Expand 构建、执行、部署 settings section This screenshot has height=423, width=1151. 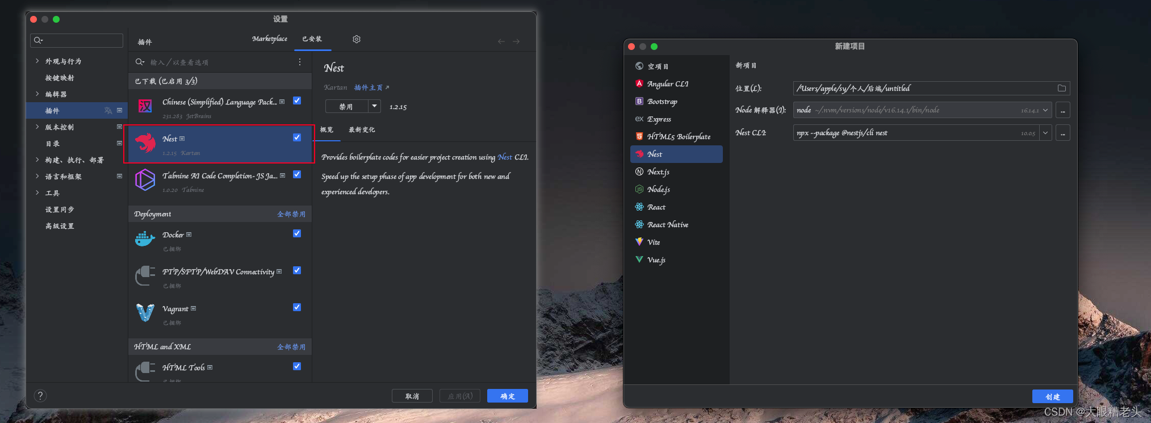click(37, 160)
